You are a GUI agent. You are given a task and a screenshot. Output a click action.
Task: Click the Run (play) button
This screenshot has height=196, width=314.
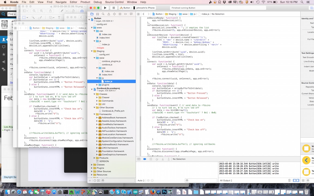[x=105, y=8]
